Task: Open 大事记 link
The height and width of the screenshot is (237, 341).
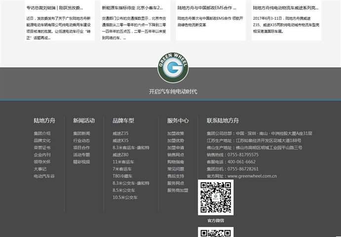Action: (40, 169)
